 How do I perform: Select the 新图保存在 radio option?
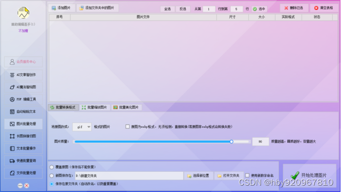click(52, 176)
